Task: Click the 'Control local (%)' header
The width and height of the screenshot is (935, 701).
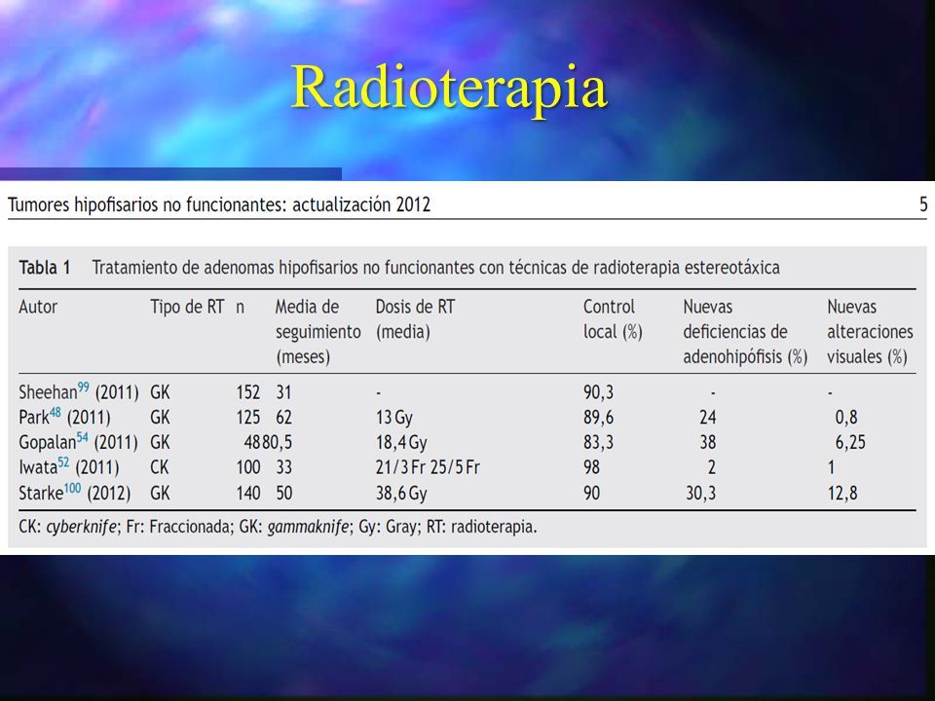Action: click(x=613, y=319)
